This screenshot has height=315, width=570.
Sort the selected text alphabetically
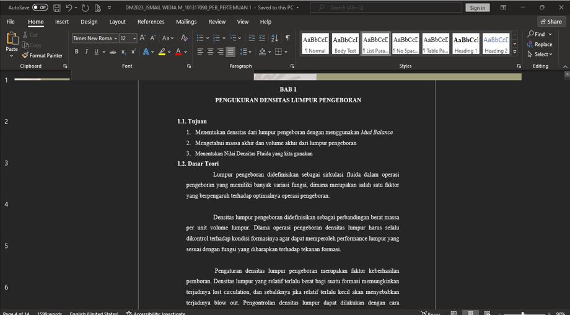point(275,38)
